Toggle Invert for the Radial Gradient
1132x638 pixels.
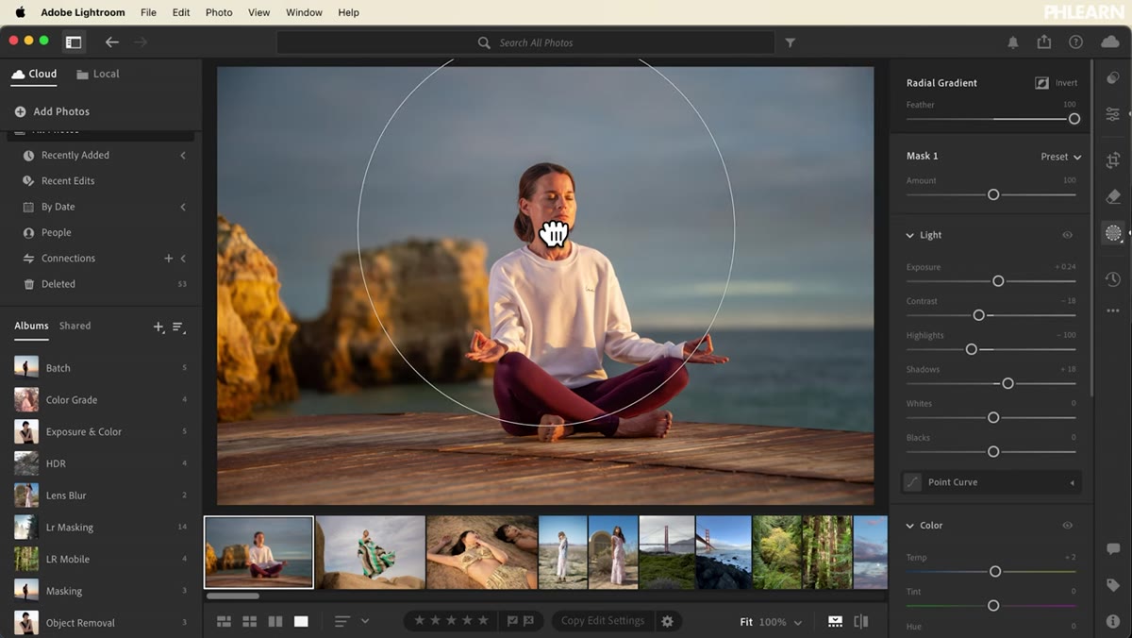(x=1056, y=83)
